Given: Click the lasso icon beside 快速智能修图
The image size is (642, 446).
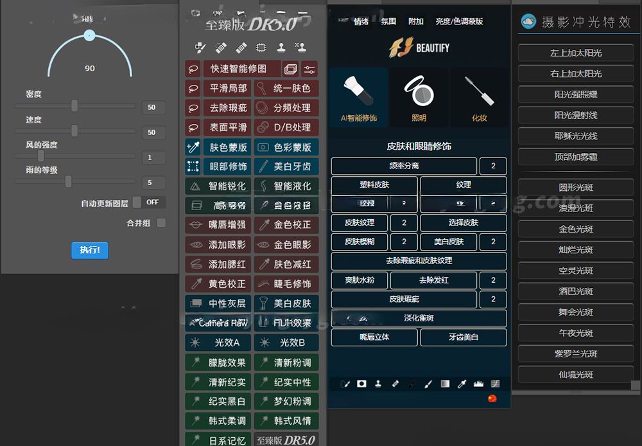Looking at the screenshot, I should (193, 69).
